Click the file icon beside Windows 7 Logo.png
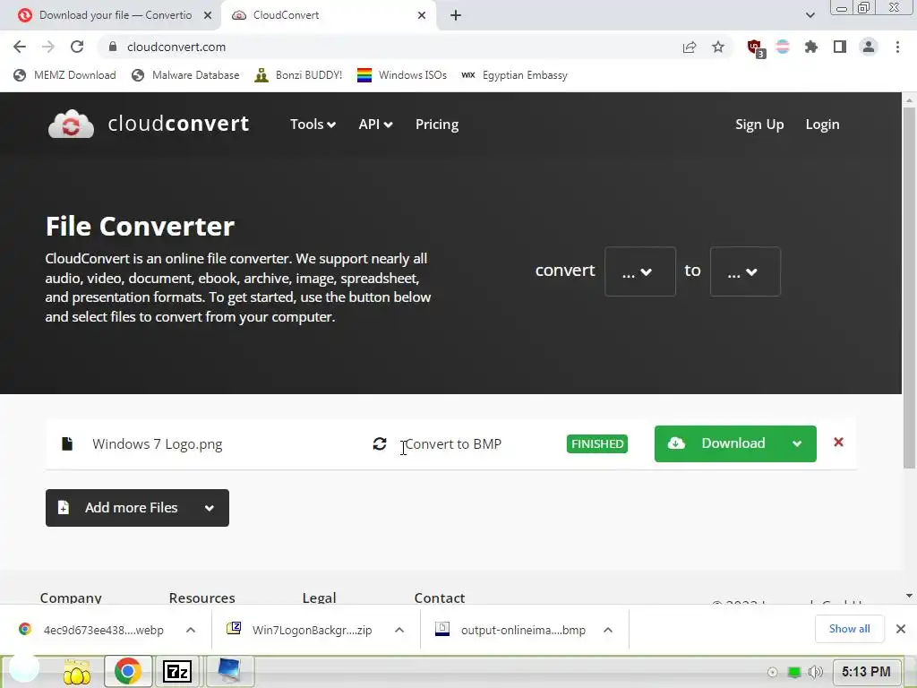Image resolution: width=917 pixels, height=688 pixels. pos(67,443)
